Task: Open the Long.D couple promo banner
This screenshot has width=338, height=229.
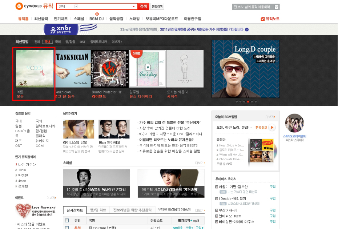Action: click(x=246, y=69)
